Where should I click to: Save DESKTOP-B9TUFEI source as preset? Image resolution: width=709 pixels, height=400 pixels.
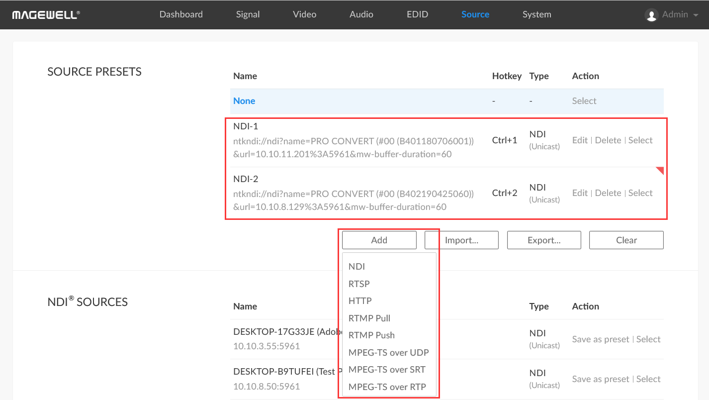601,379
